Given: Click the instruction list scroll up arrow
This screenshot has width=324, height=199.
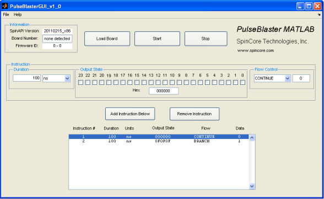Looking at the screenshot, I should click(x=252, y=138).
